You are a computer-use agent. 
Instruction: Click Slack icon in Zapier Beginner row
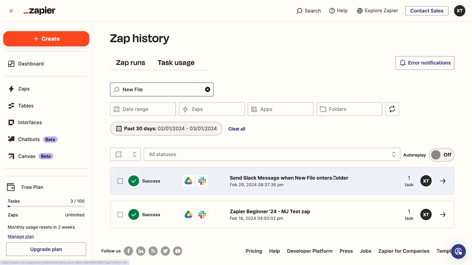(202, 215)
